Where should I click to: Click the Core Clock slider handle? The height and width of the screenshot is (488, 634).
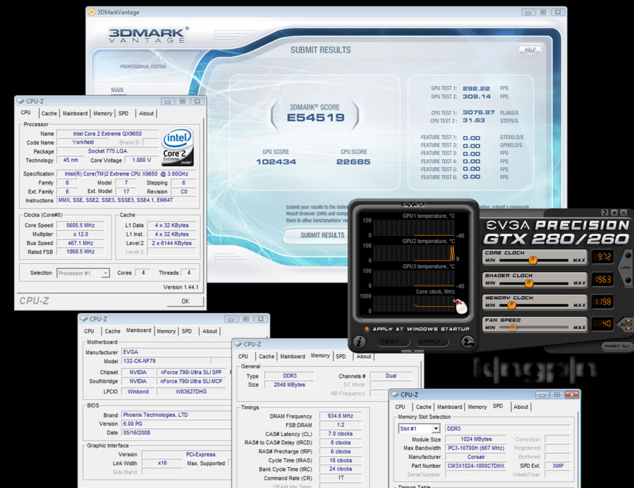pyautogui.click(x=533, y=260)
